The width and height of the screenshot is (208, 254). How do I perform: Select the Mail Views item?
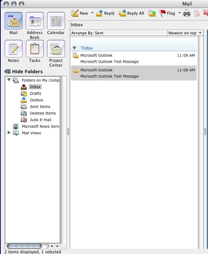click(x=31, y=133)
